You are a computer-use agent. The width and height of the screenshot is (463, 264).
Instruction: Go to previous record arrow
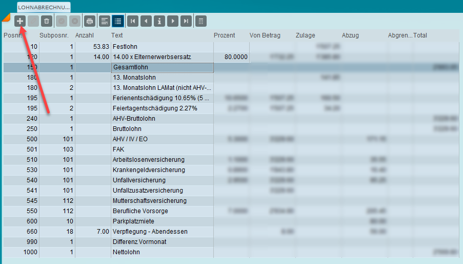146,21
